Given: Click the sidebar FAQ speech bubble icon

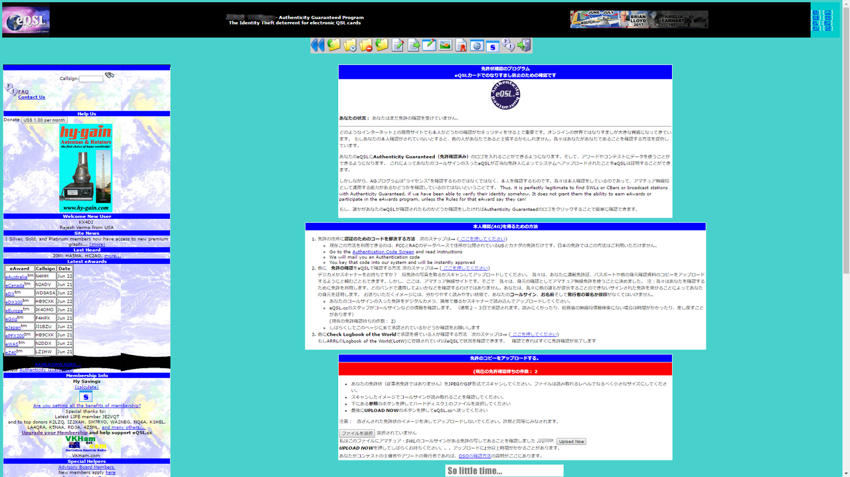Looking at the screenshot, I should [10, 88].
